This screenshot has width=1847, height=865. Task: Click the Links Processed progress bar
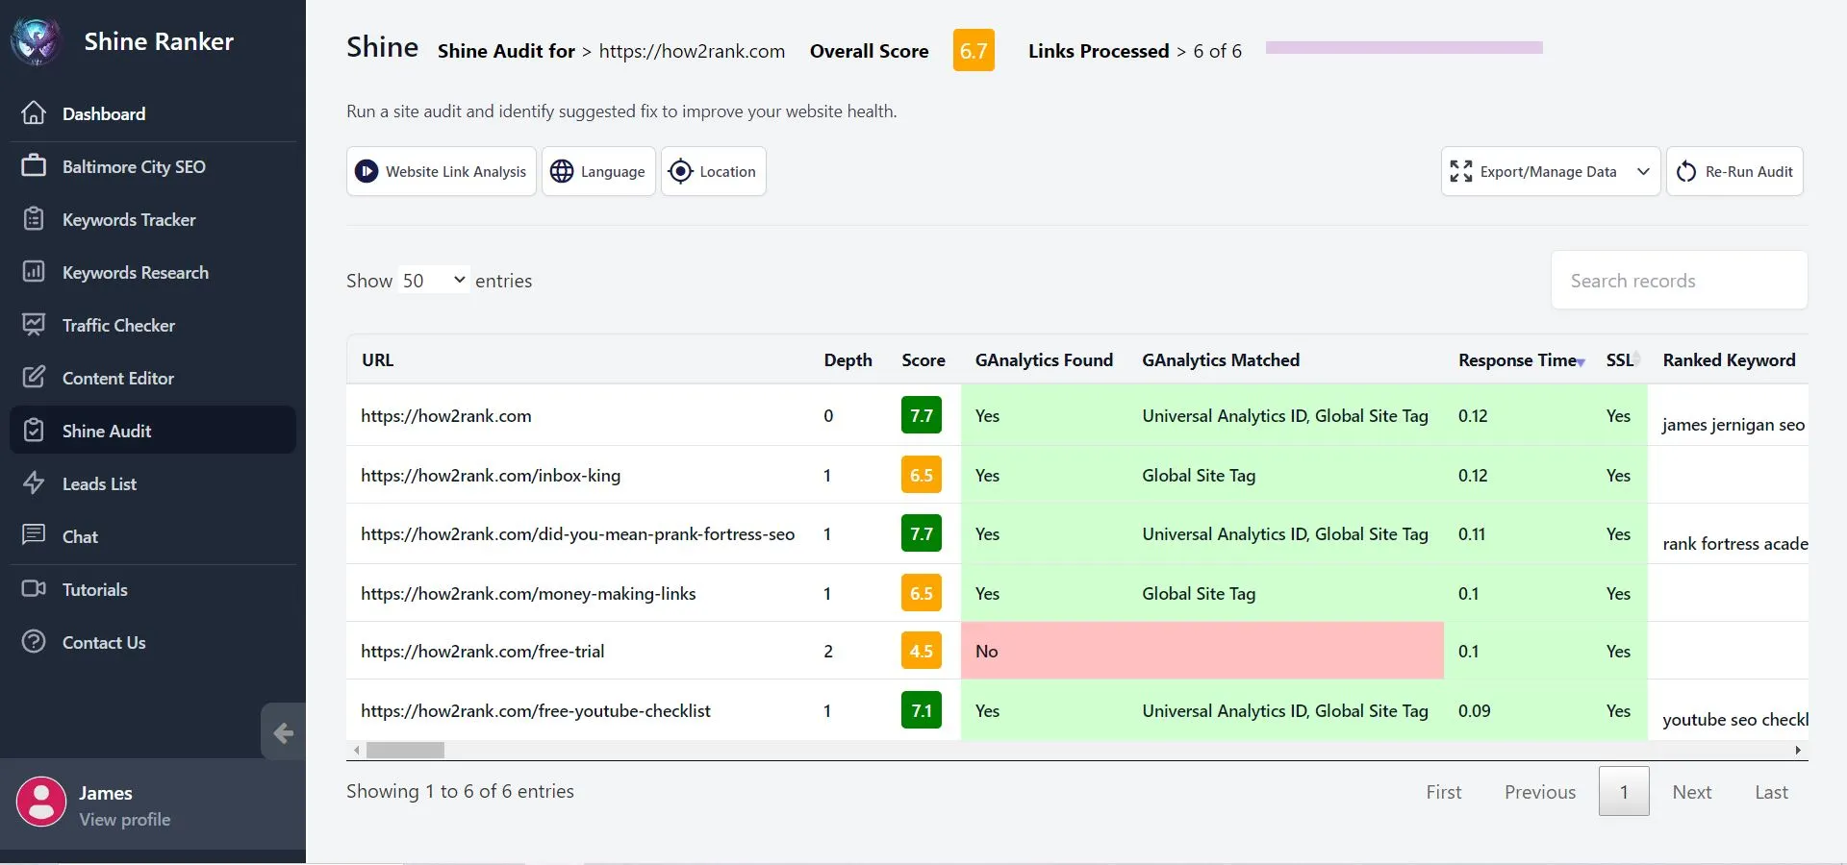pos(1404,47)
